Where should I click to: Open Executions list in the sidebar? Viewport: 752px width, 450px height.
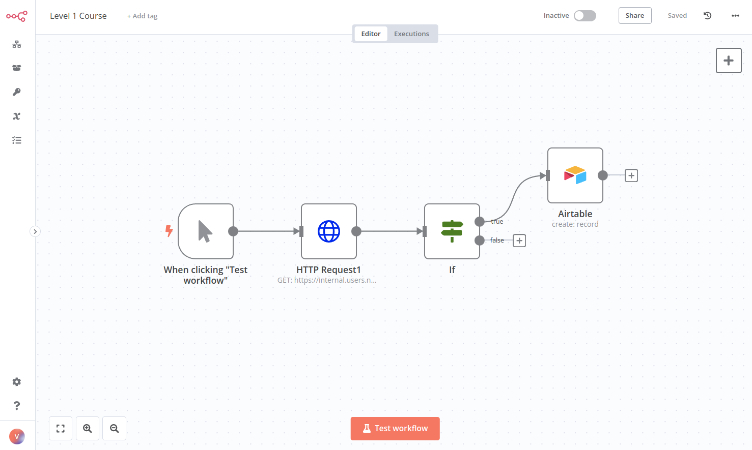(x=16, y=140)
